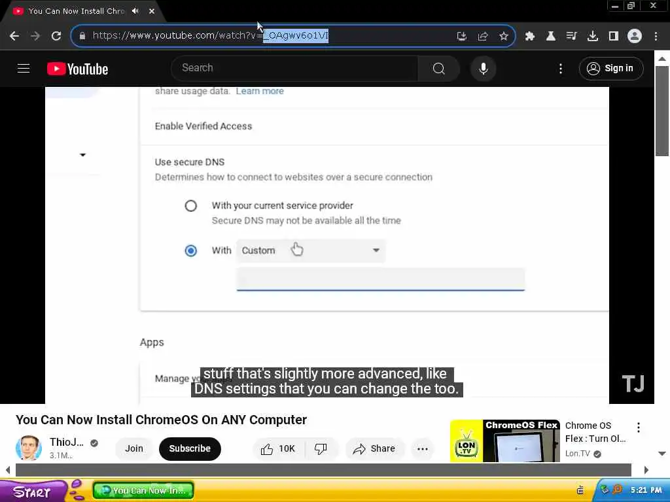
Task: Mute the tab via the speaker icon
Action: (135, 11)
